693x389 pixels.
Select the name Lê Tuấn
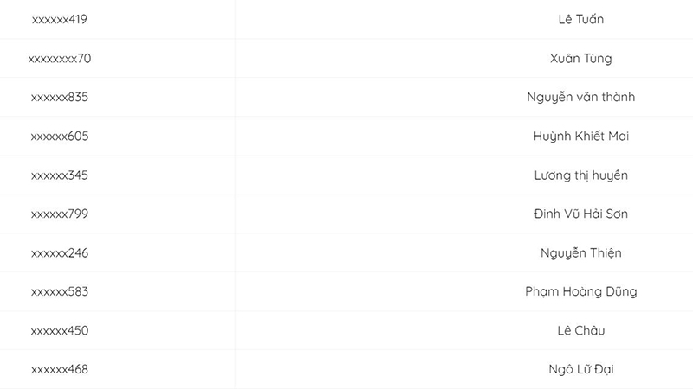[580, 20]
